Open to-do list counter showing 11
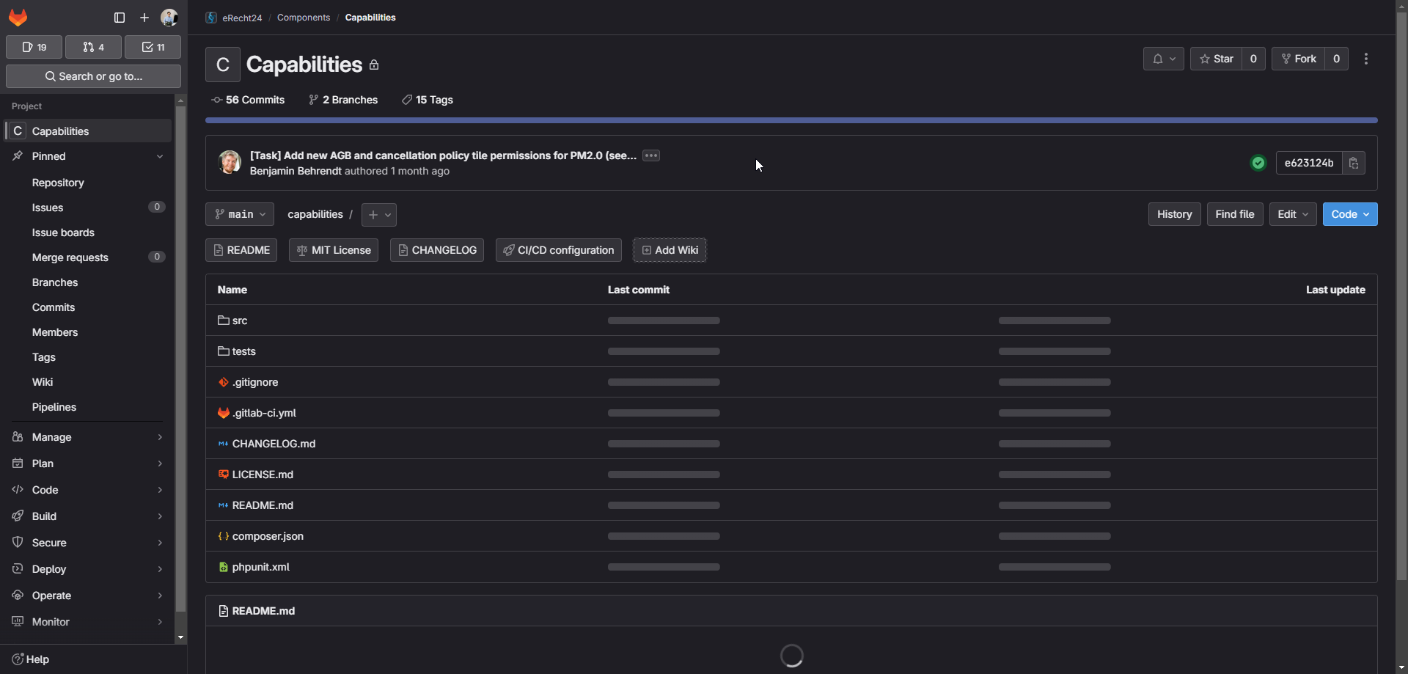The image size is (1408, 674). (x=153, y=47)
